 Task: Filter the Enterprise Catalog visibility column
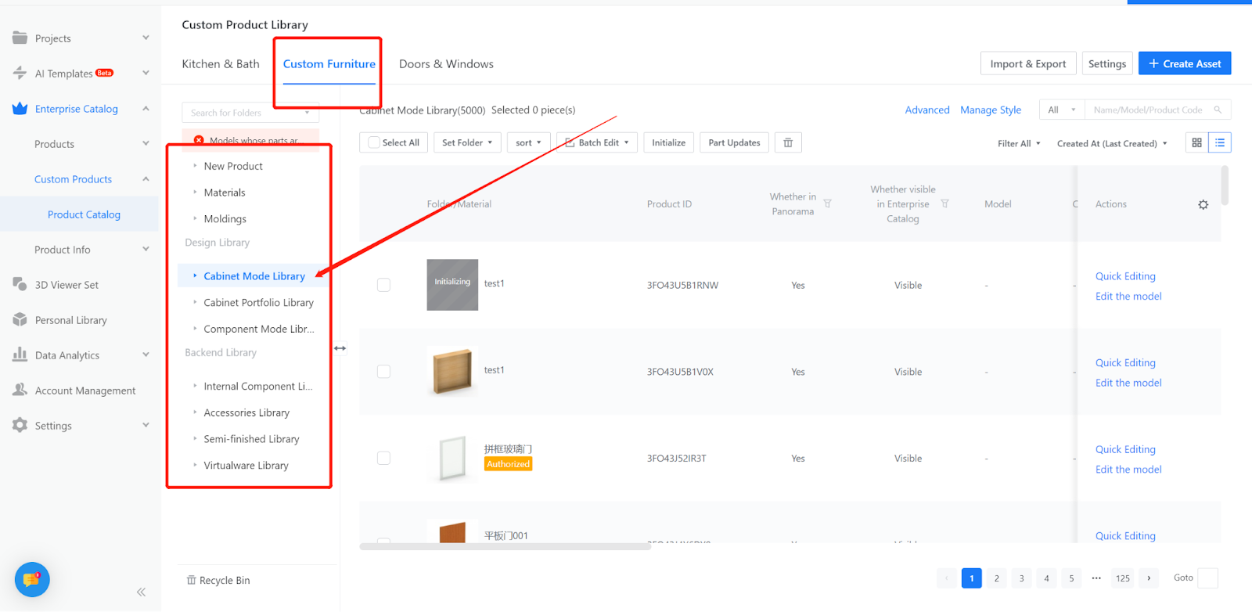(944, 203)
